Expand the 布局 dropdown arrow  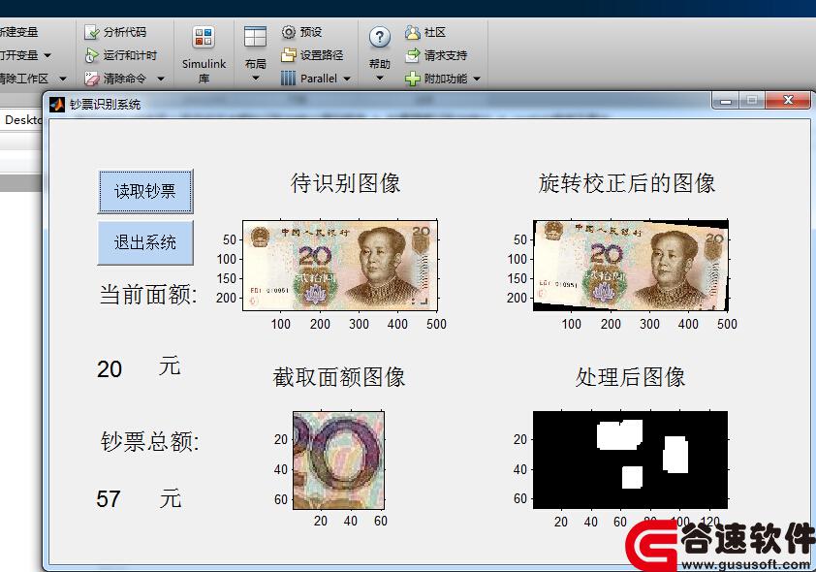click(x=255, y=79)
